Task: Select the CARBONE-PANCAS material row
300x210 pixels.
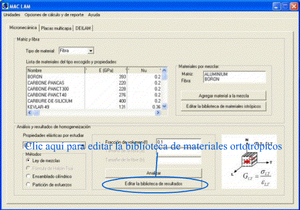Action: (x=94, y=83)
